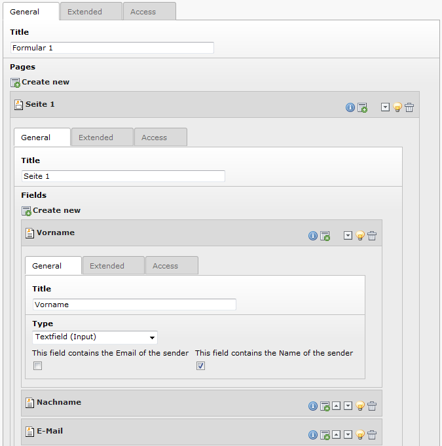Open the Type dropdown showing Textfield (Input)
This screenshot has width=442, height=446.
(x=95, y=337)
